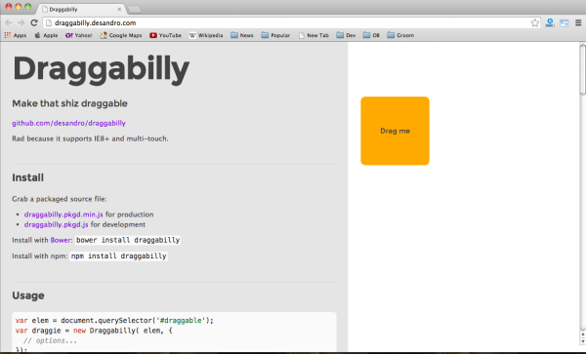Screen dimensions: 586x354
Task: Open a new tab with the tab strip button
Action: 134,10
